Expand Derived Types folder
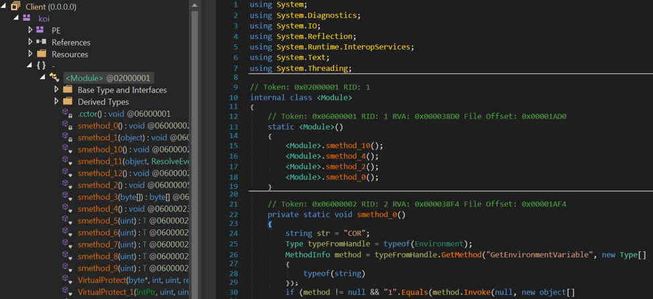Screen dimensions: 653x299 [x=56, y=102]
